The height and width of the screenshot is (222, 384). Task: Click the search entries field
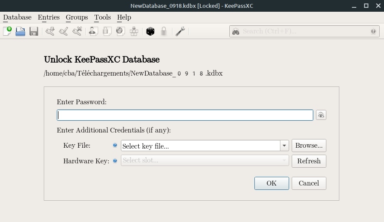tap(303, 31)
